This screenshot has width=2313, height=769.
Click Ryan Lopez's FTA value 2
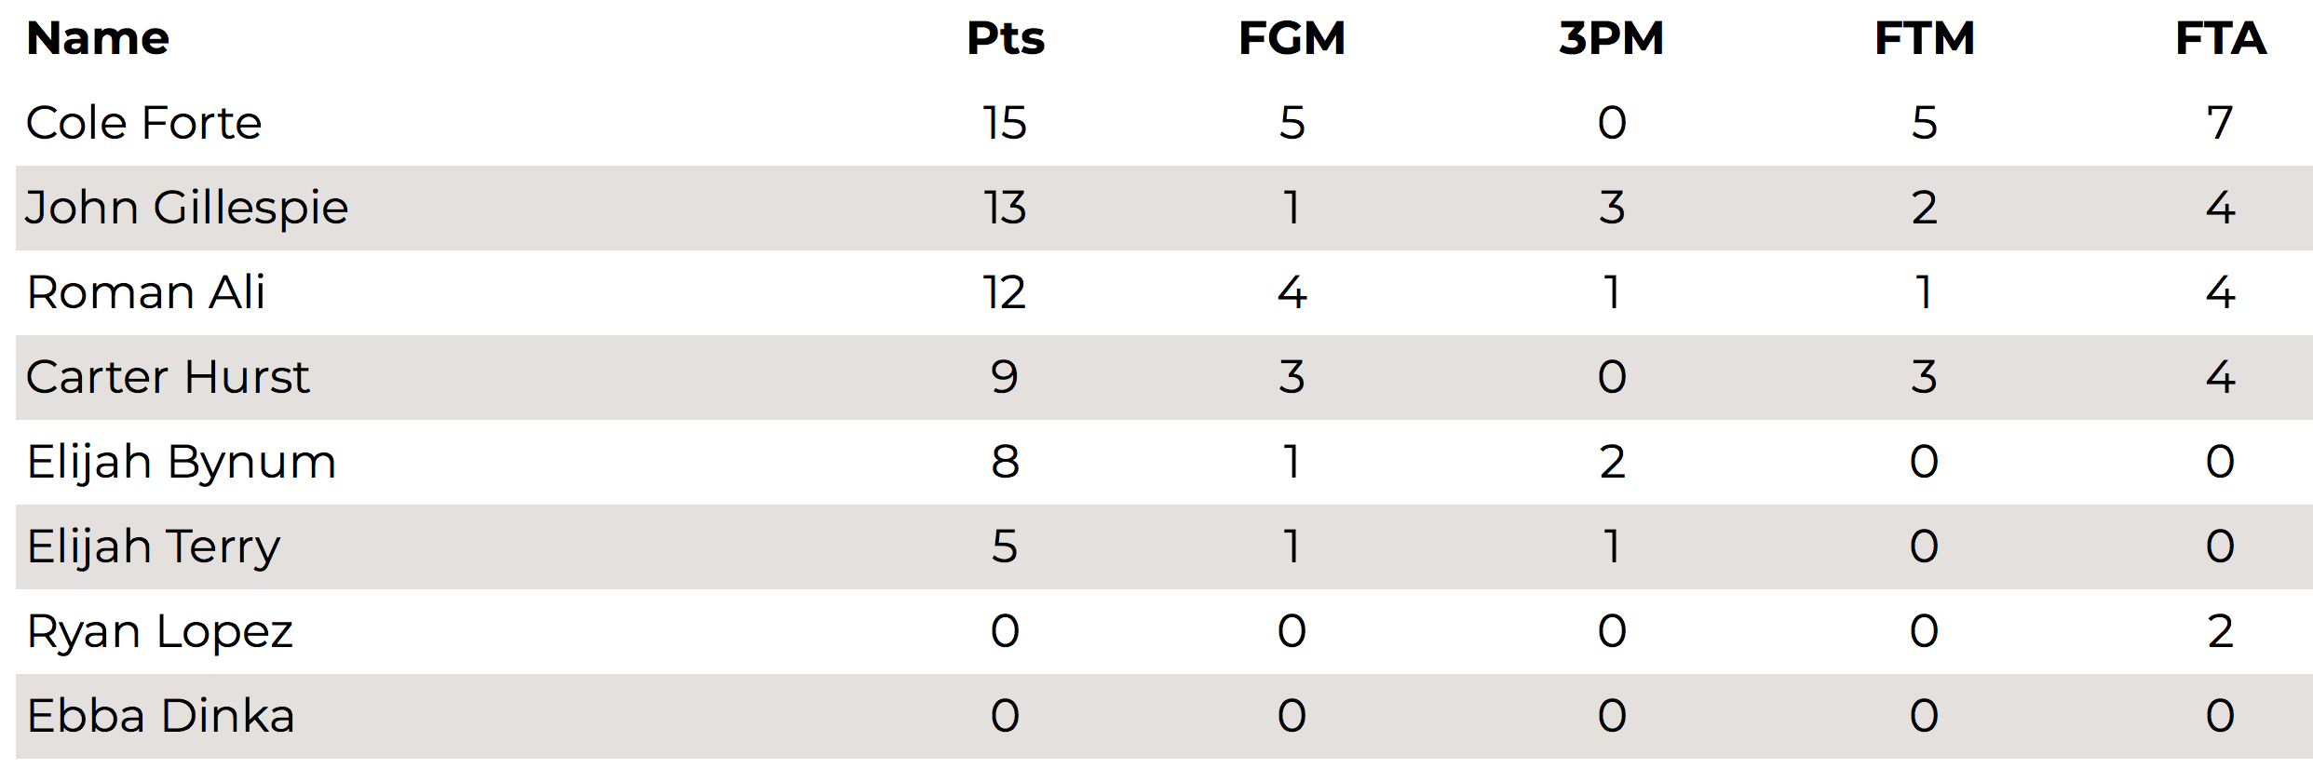click(2221, 631)
